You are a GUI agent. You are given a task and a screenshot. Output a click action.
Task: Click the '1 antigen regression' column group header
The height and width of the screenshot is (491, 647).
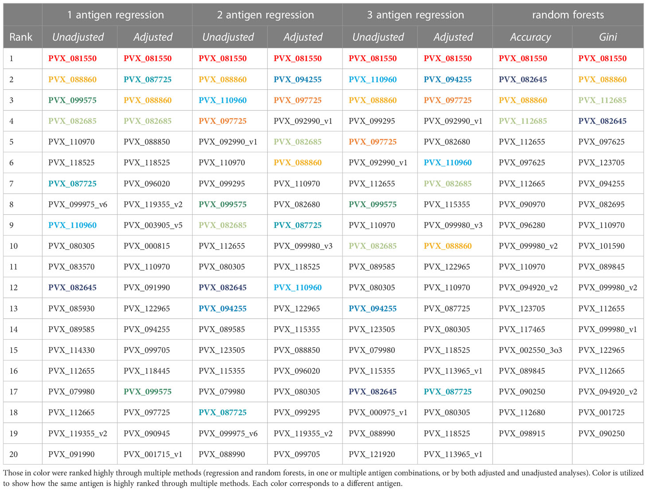click(116, 15)
